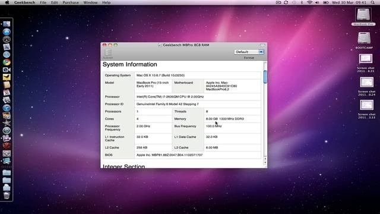Open the File menu
Image resolution: width=380 pixels, height=214 pixels.
(x=43, y=2)
